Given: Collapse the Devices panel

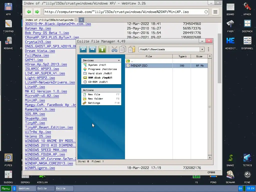Looking at the screenshot, I should click(x=119, y=60).
